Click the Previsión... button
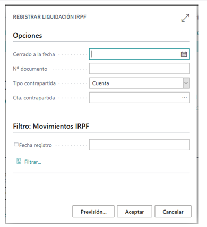207x227 pixels. tap(93, 212)
